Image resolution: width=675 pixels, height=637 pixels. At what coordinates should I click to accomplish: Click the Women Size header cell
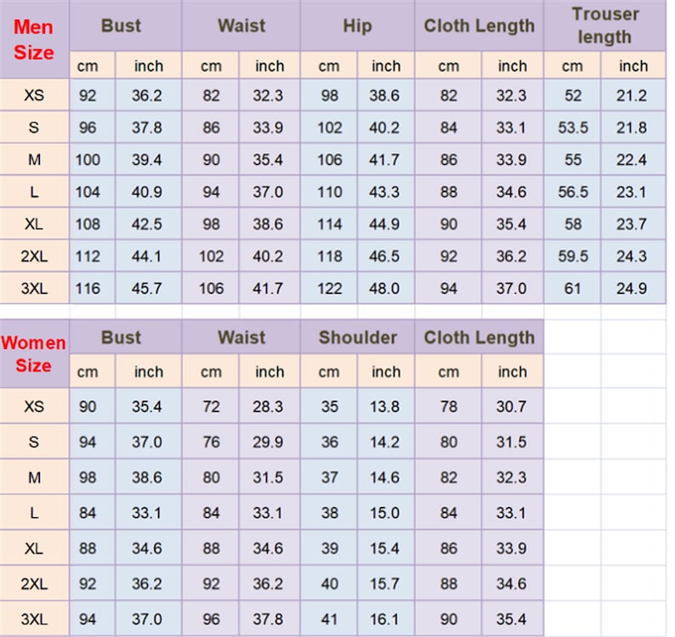pos(34,354)
